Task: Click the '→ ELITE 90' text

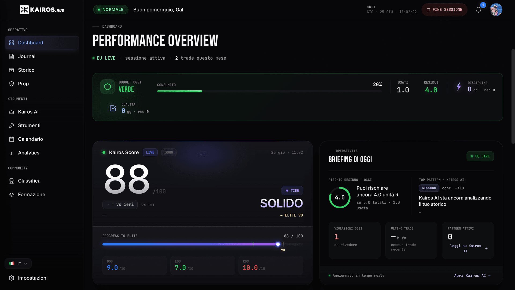Action: click(292, 215)
